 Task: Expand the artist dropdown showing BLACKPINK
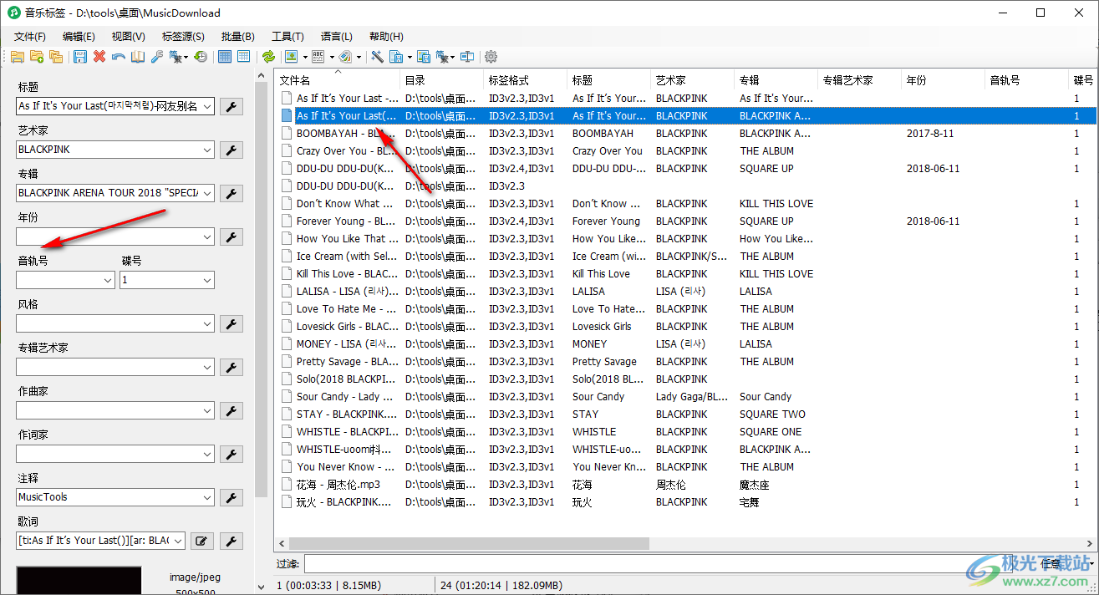click(x=207, y=150)
